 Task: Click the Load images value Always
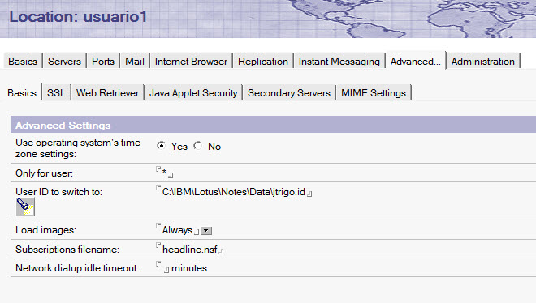click(x=177, y=230)
